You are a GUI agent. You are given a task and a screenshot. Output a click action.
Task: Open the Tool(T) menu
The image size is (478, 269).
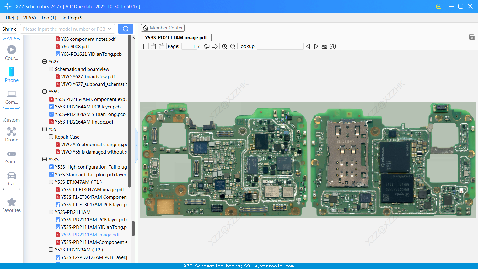point(49,18)
